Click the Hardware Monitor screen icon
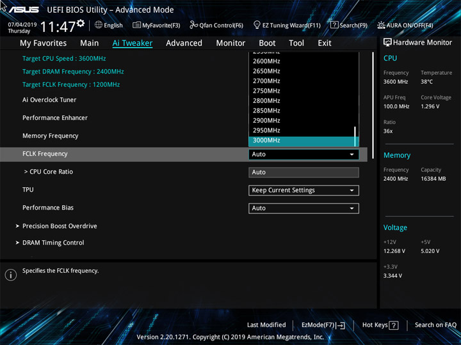 click(387, 43)
